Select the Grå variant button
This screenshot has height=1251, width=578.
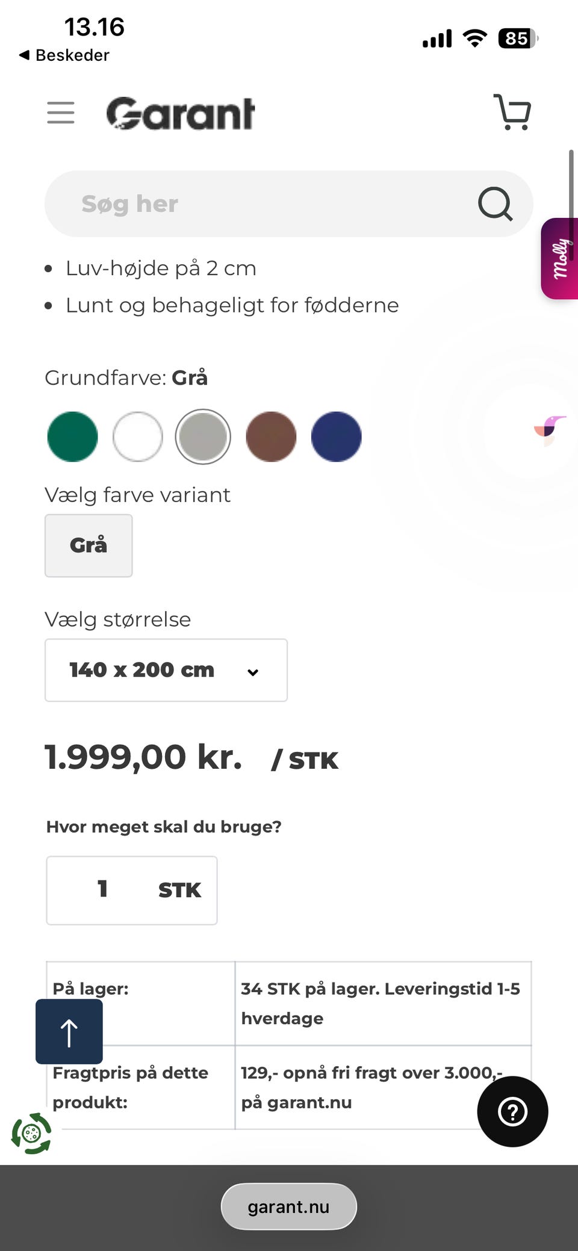pyautogui.click(x=89, y=545)
